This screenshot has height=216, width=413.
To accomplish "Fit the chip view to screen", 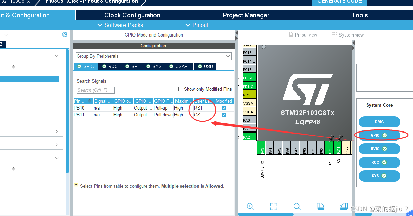I will click(x=274, y=207).
